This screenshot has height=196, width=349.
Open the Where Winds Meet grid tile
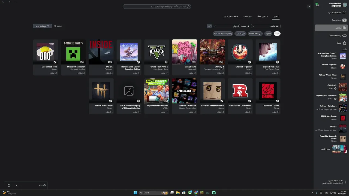point(101,96)
